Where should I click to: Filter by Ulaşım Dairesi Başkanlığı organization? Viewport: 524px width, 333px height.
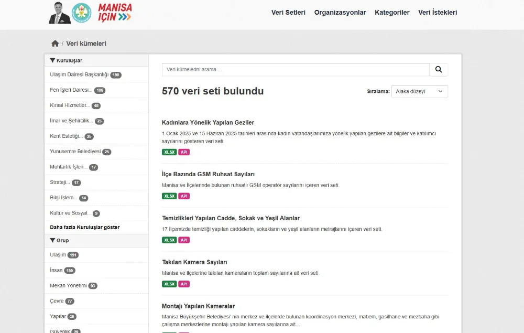tap(79, 75)
